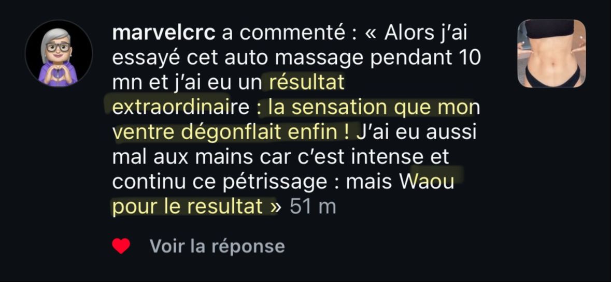Click the 51 m timestamp
The height and width of the screenshot is (282, 611).
[313, 207]
